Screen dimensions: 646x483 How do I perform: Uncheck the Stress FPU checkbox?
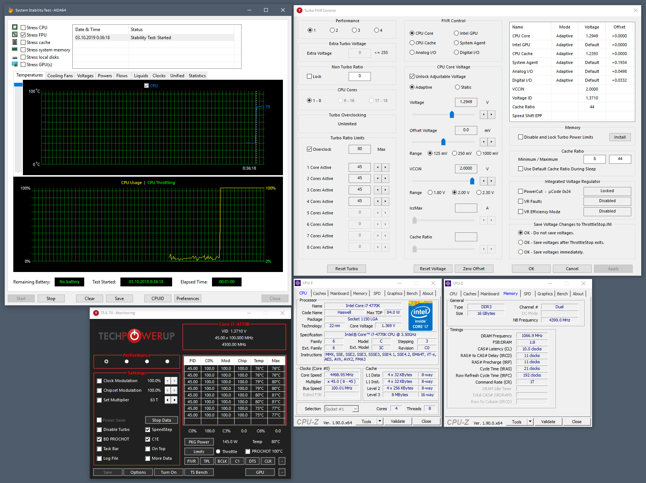(x=23, y=35)
